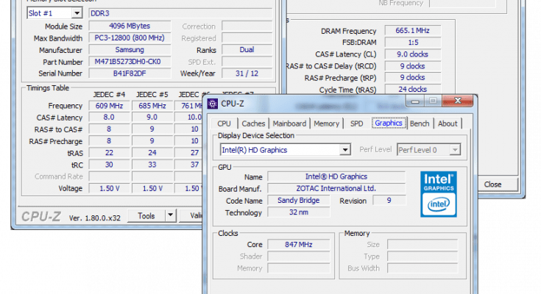Go to the Memory tab
This screenshot has height=294, width=541.
coord(327,123)
